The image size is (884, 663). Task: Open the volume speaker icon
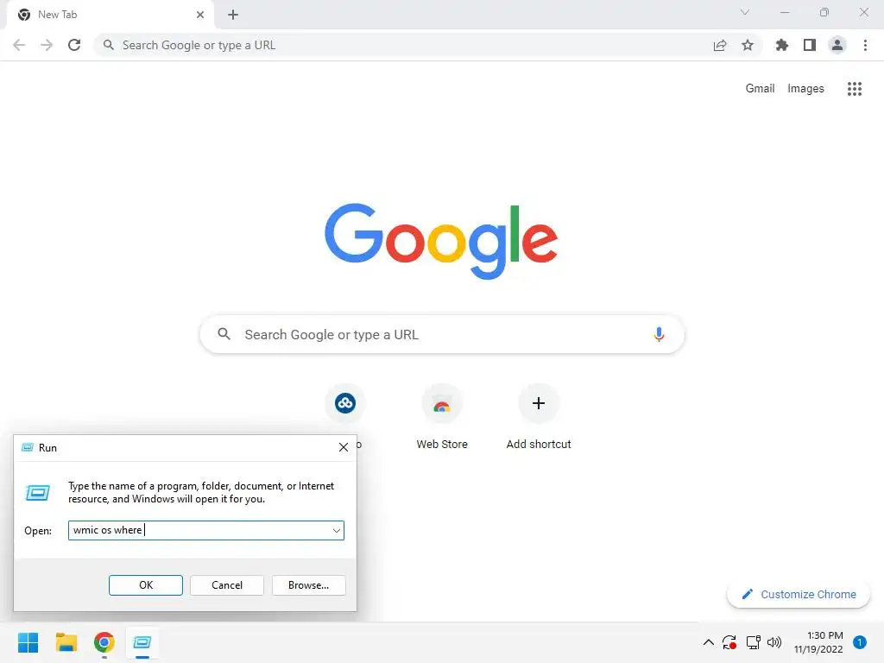click(x=774, y=642)
